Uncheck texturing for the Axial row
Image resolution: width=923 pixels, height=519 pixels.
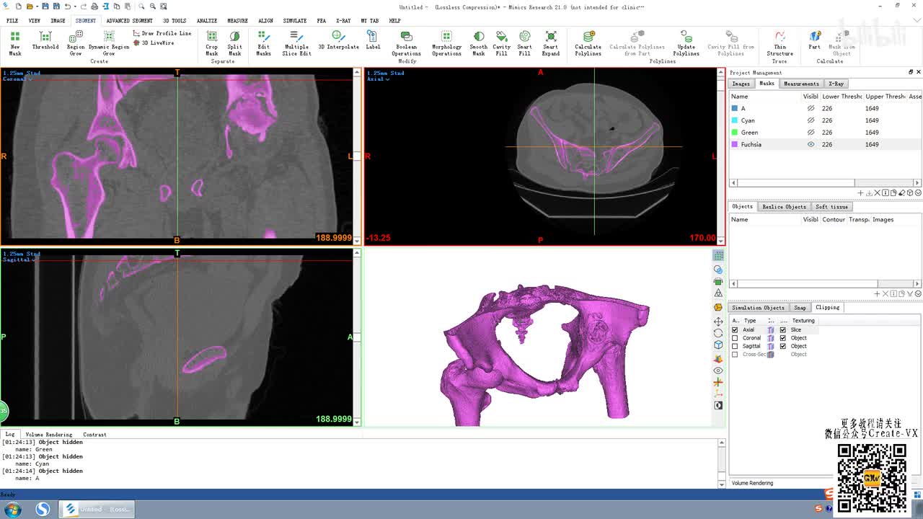[x=783, y=330]
